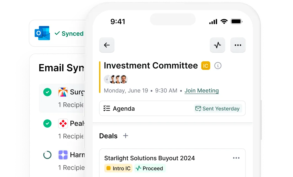The height and width of the screenshot is (177, 293).
Task: Click the info circle beside the IC badge
Action: pyautogui.click(x=218, y=65)
